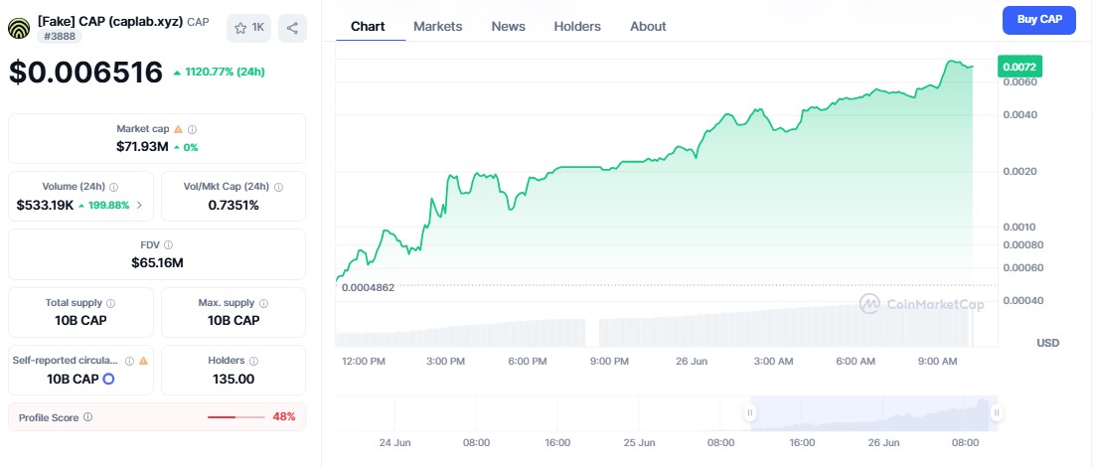Click the 0.7351% Vol/Mkt Cap value

(234, 205)
